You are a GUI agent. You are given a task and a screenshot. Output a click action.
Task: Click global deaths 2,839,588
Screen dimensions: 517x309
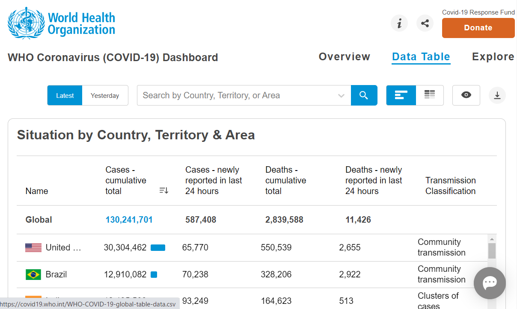[284, 220]
